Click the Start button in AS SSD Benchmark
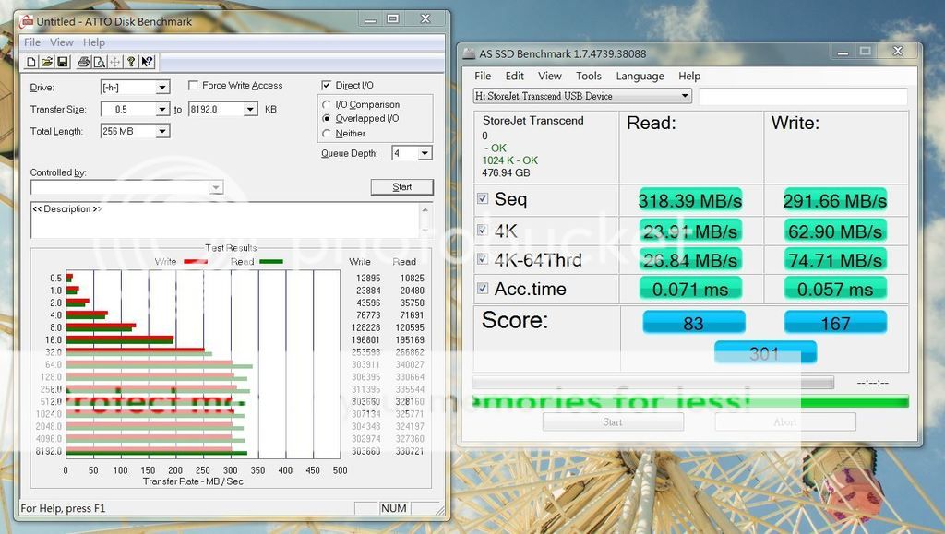The height and width of the screenshot is (534, 945). coord(613,422)
